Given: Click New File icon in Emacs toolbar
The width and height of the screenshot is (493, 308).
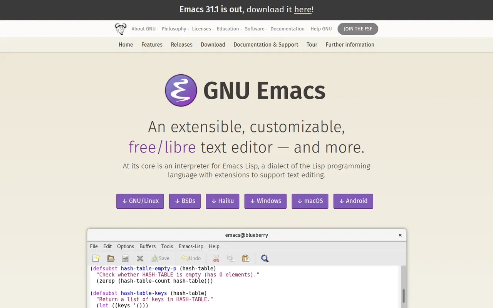Looking at the screenshot, I should point(96,258).
